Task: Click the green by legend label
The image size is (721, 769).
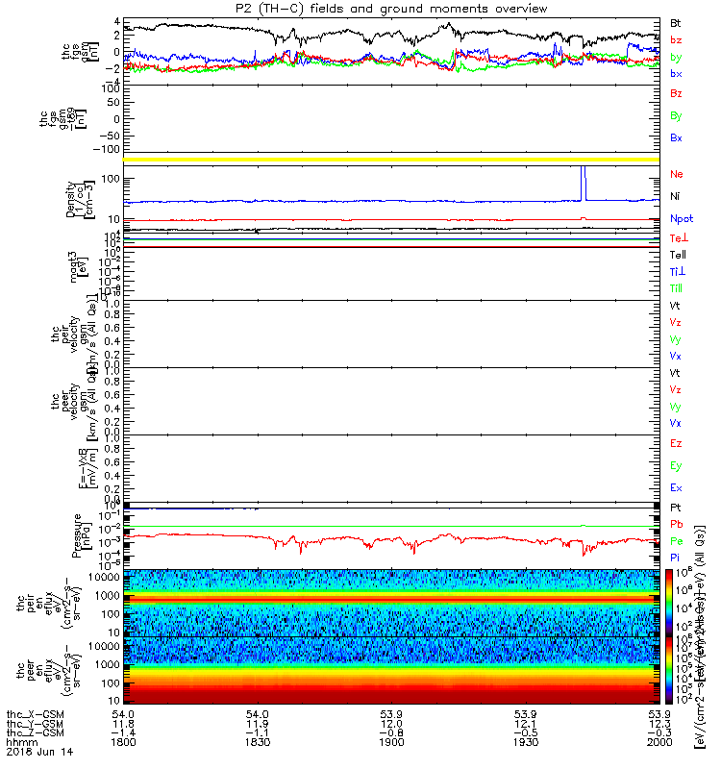Action: [676, 57]
